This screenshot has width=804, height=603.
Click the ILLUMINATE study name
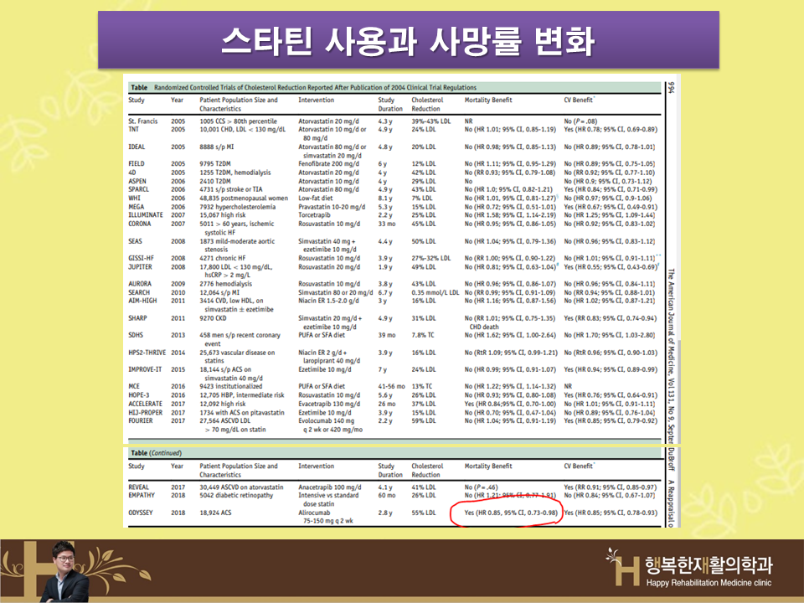click(146, 215)
